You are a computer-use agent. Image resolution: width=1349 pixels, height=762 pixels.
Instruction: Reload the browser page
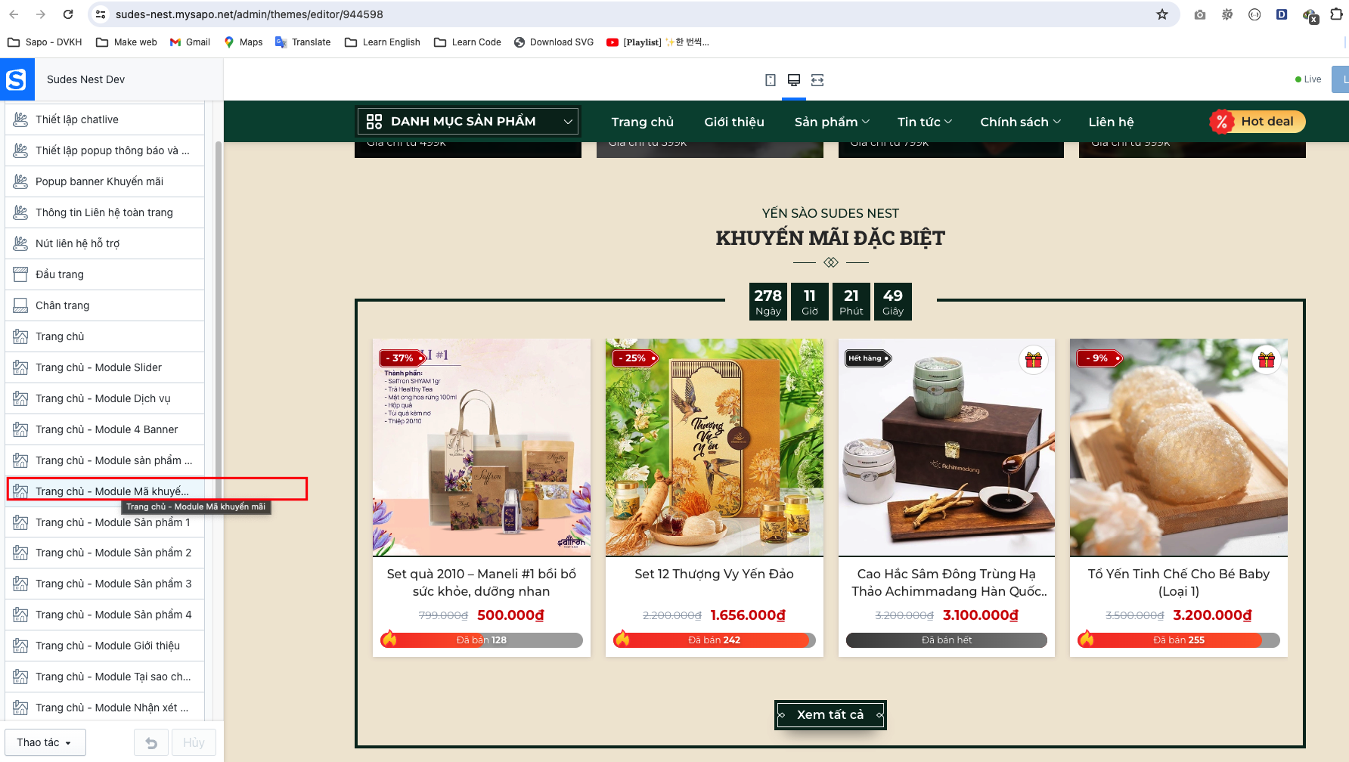(x=68, y=14)
